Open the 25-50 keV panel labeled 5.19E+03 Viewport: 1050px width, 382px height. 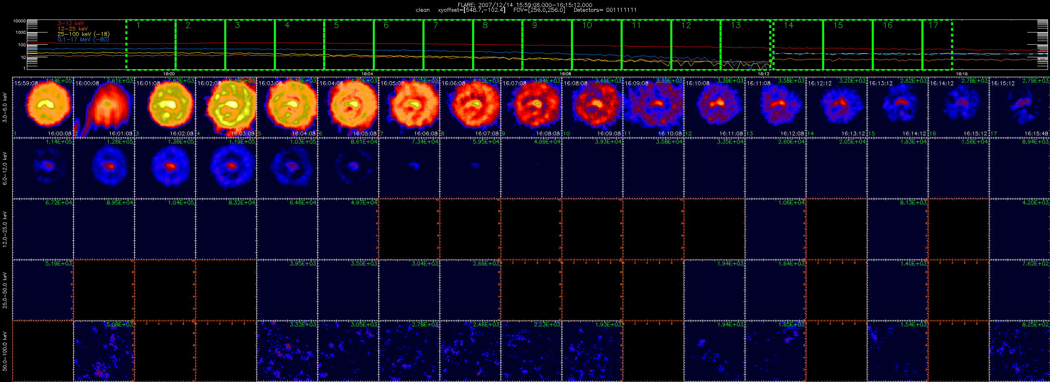tap(43, 290)
